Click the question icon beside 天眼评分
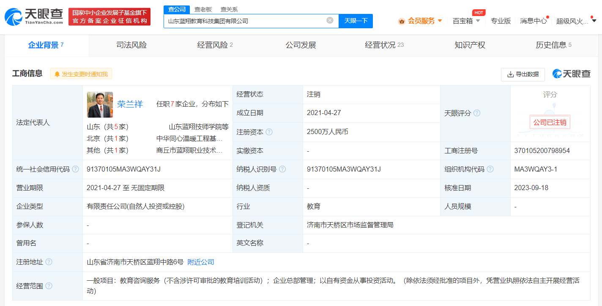Screen dimensions: 602x306 coord(477,113)
